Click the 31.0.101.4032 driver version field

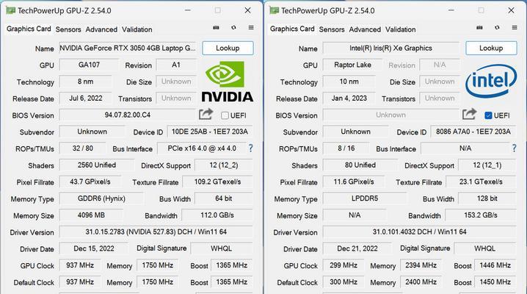point(419,232)
